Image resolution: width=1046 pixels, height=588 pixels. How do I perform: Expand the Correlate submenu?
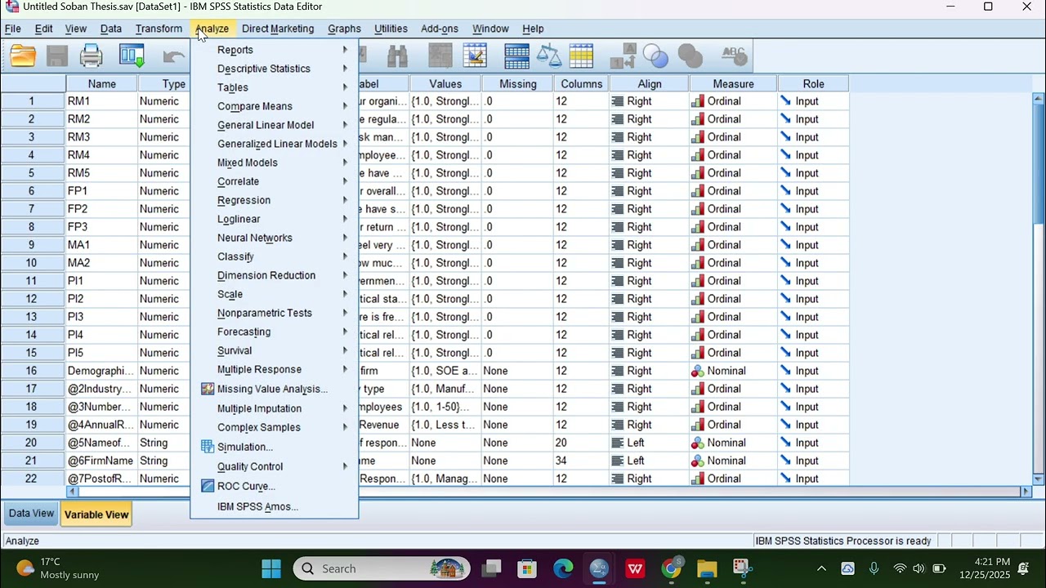275,181
